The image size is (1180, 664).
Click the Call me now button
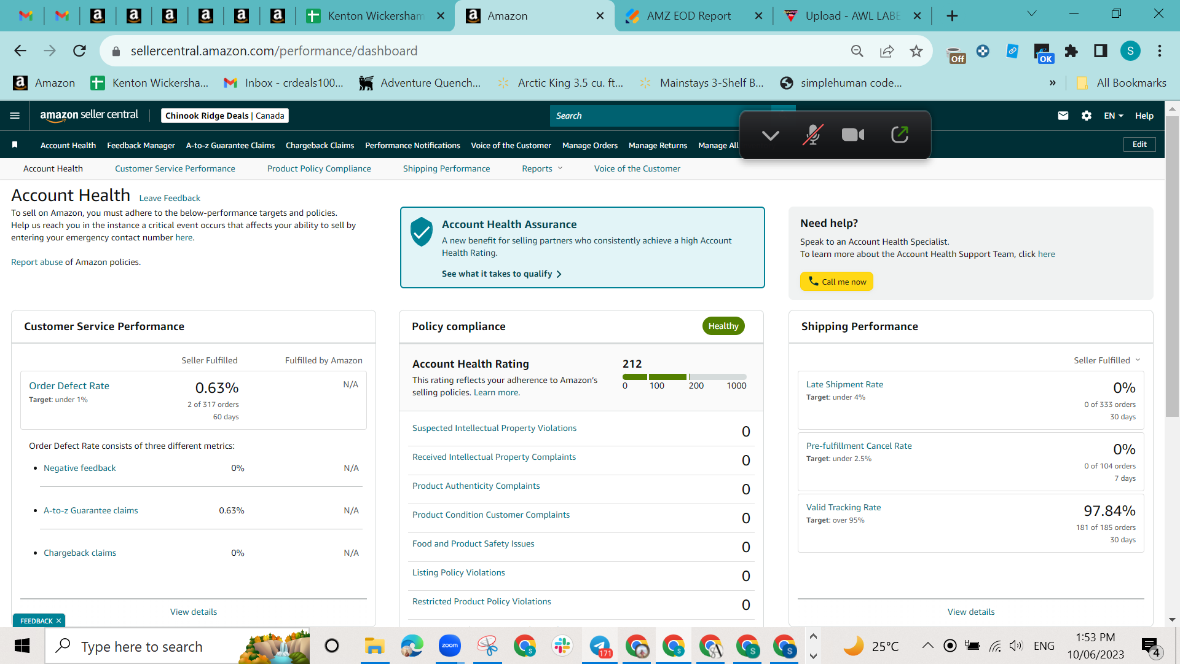pyautogui.click(x=836, y=282)
